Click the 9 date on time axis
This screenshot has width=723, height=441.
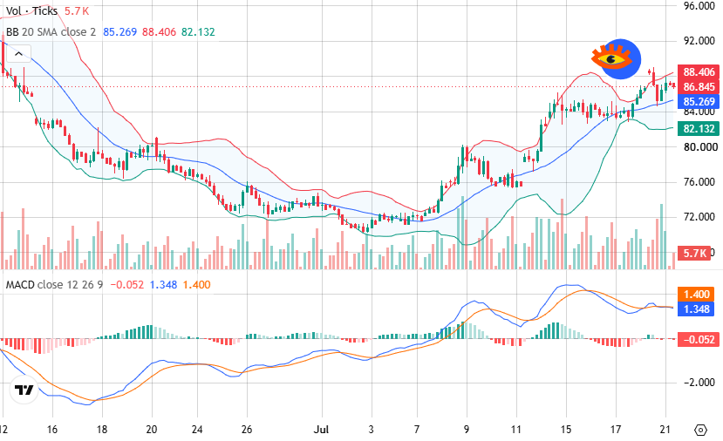pos(467,430)
